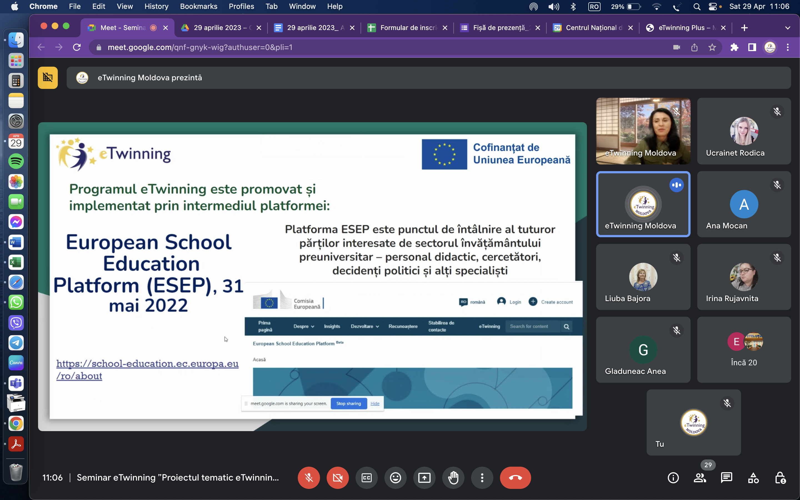Open WhatsApp from the Dock
The height and width of the screenshot is (500, 800).
click(x=16, y=302)
